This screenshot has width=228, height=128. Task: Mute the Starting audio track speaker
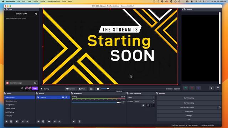coord(120,102)
